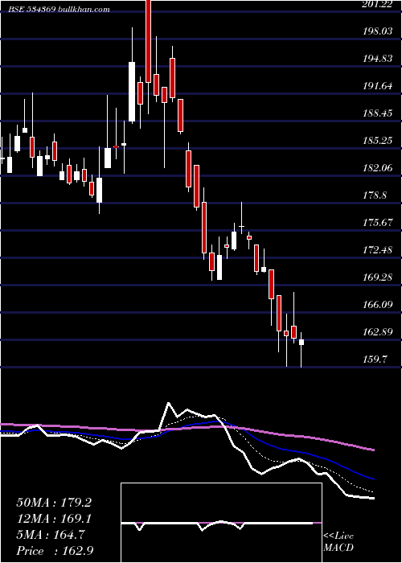
Task: Select the 166.09 price axis label
Action: pyautogui.click(x=378, y=305)
